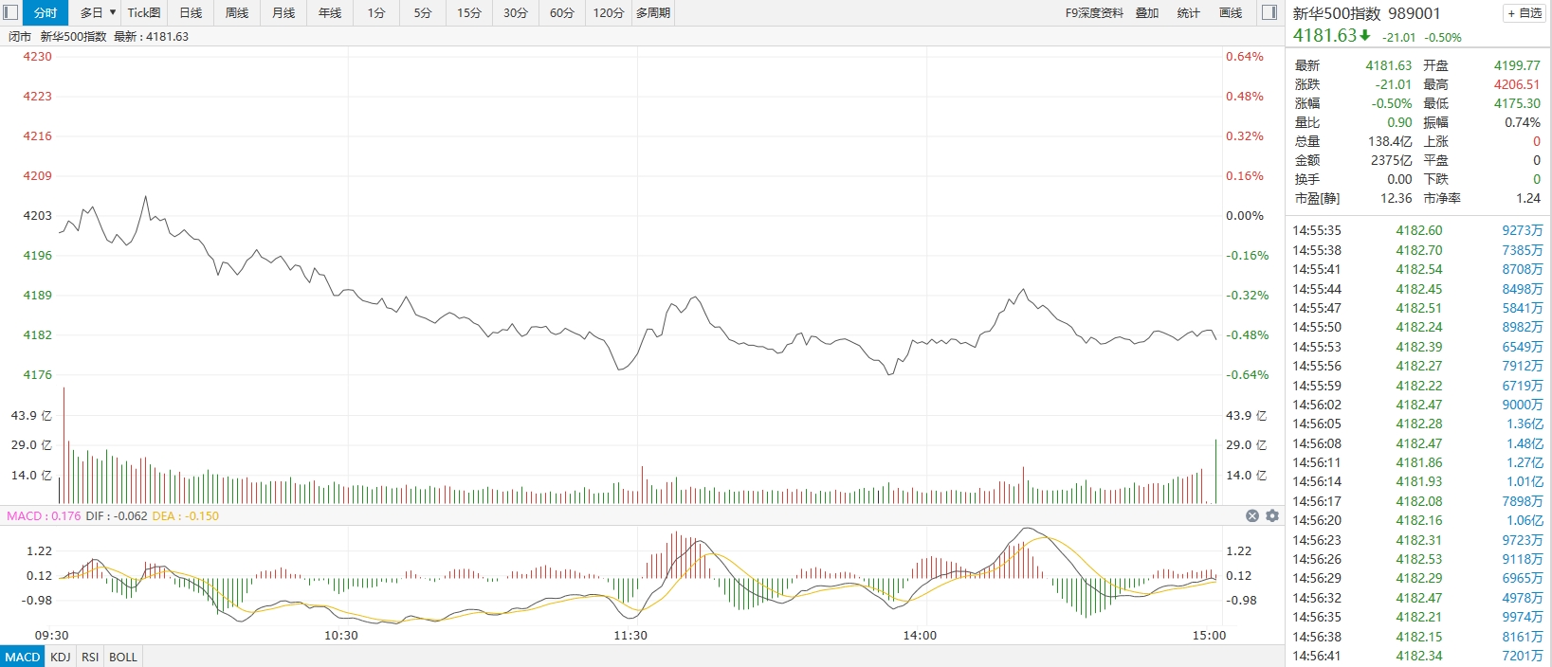Toggle the left sidebar panel icon

point(10,12)
